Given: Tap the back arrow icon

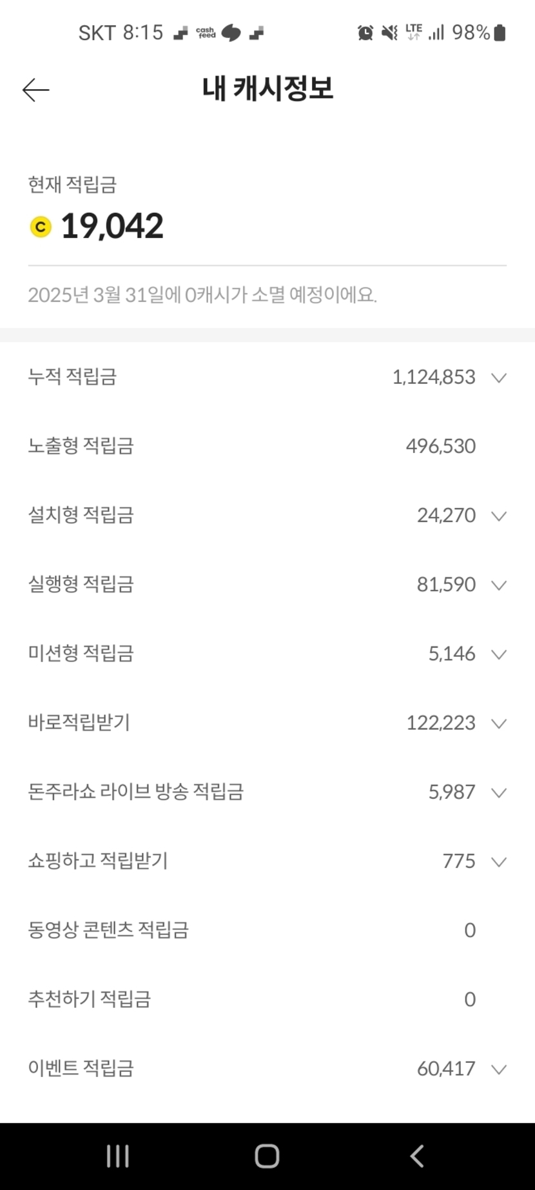Looking at the screenshot, I should (35, 90).
